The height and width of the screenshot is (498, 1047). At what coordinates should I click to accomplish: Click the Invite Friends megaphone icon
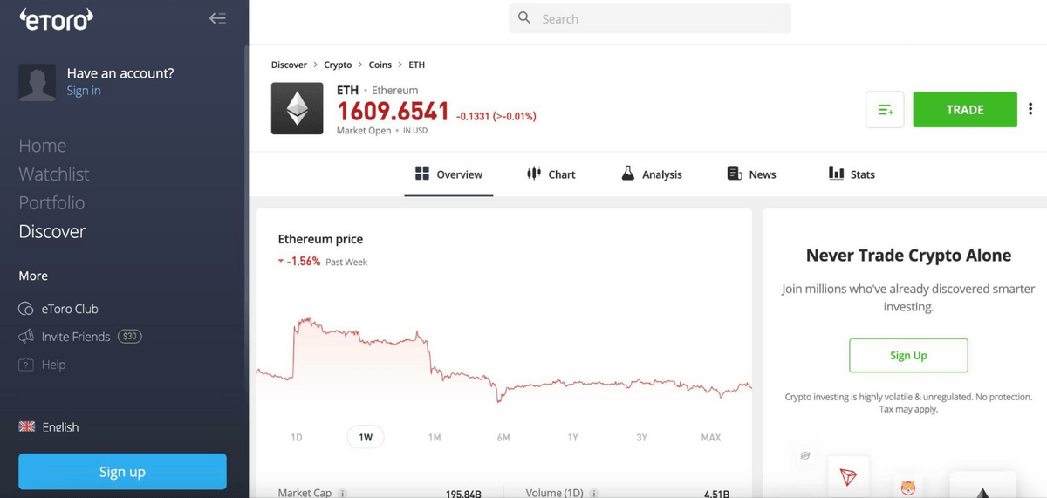tap(26, 337)
